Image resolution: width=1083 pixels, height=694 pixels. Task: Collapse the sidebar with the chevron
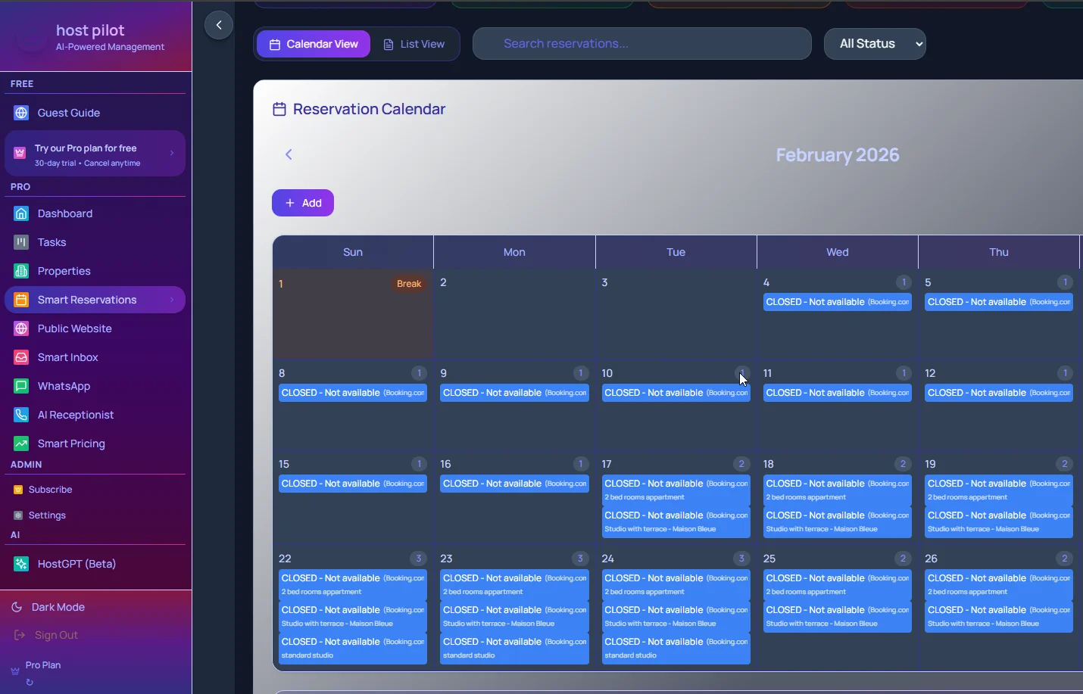tap(218, 25)
